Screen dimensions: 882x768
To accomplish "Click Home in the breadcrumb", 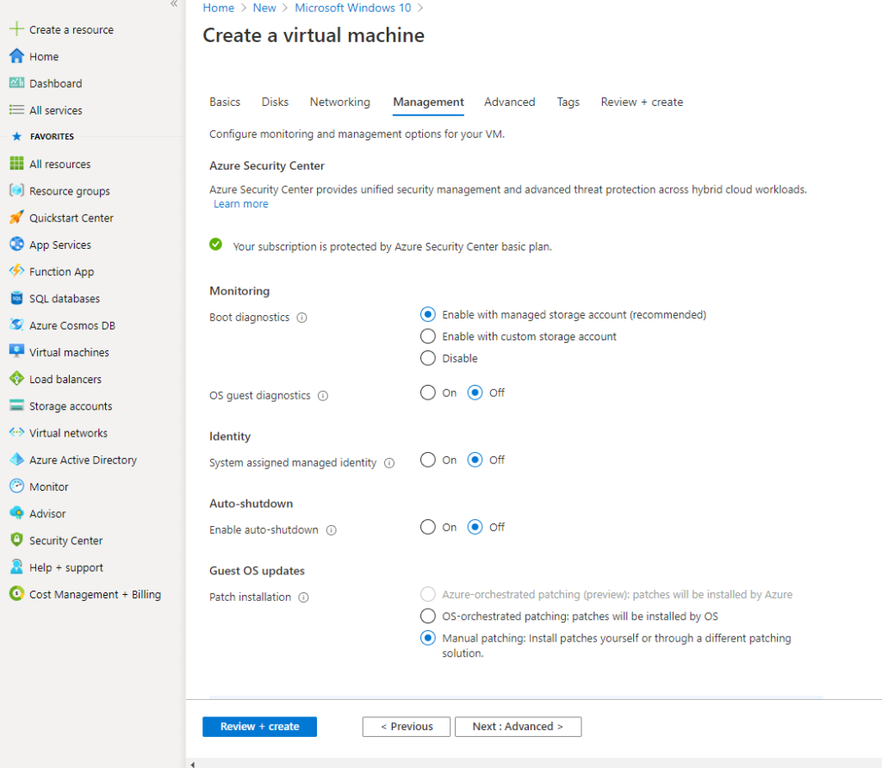I will tap(219, 8).
